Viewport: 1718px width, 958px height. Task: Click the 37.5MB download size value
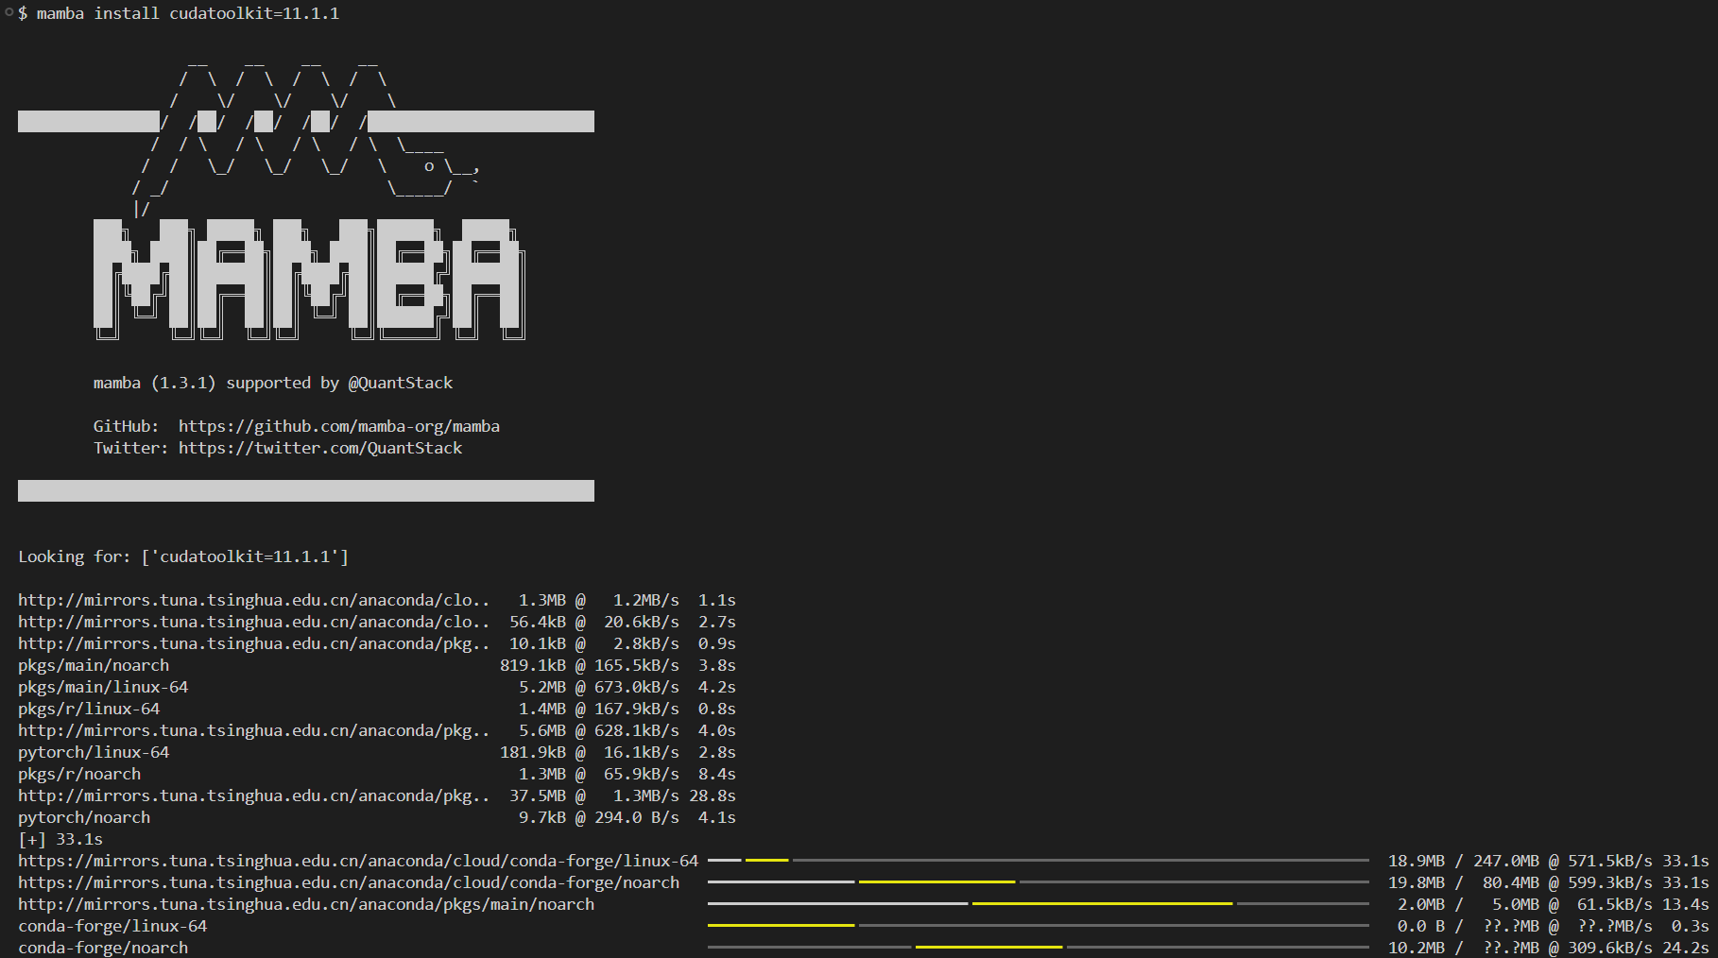[x=538, y=795]
